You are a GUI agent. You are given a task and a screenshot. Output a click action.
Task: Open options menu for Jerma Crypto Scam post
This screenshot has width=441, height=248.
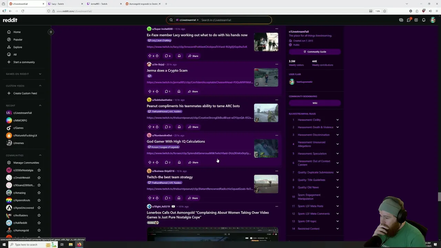(x=276, y=64)
